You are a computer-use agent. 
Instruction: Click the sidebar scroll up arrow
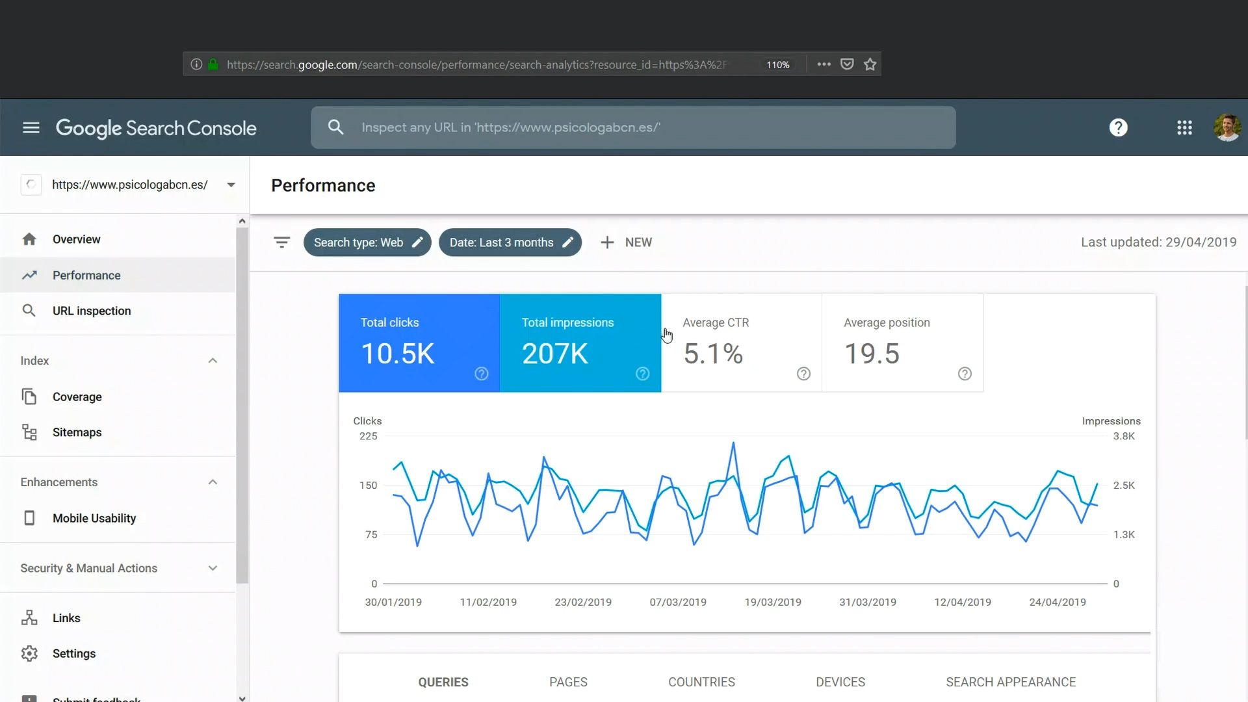click(242, 221)
